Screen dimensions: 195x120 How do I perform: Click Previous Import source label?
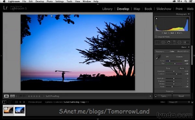click(35, 102)
